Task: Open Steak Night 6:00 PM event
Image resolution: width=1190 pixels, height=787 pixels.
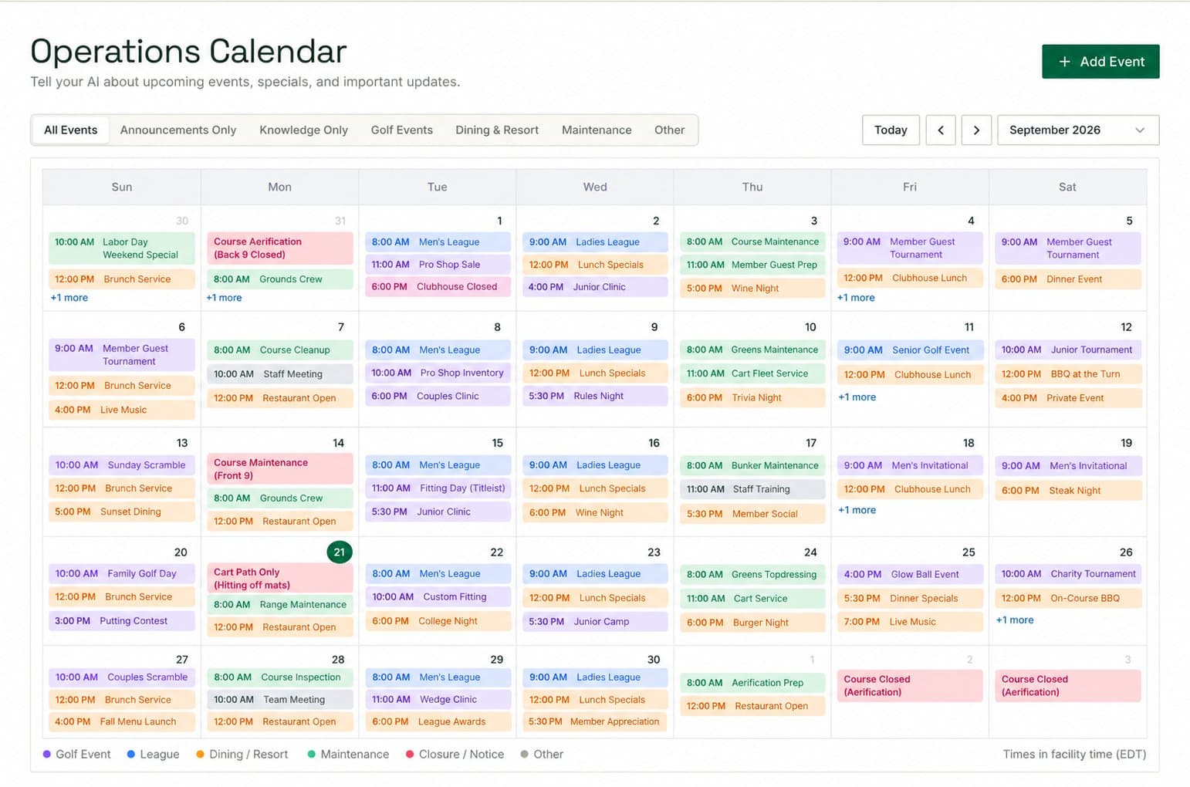Action: (1067, 491)
